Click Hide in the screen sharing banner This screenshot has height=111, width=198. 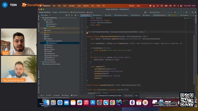pyautogui.click(x=136, y=96)
